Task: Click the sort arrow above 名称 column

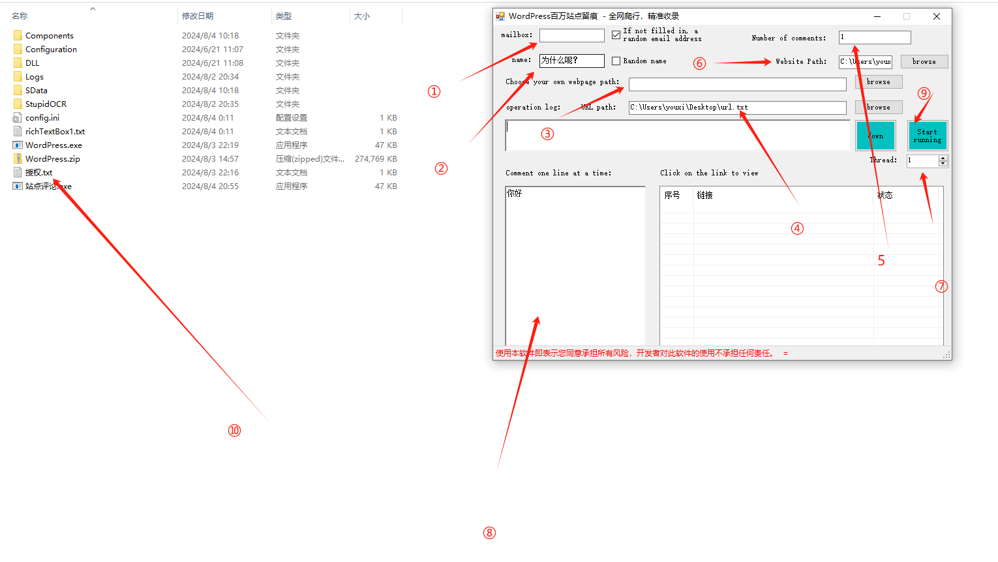Action: tap(93, 8)
